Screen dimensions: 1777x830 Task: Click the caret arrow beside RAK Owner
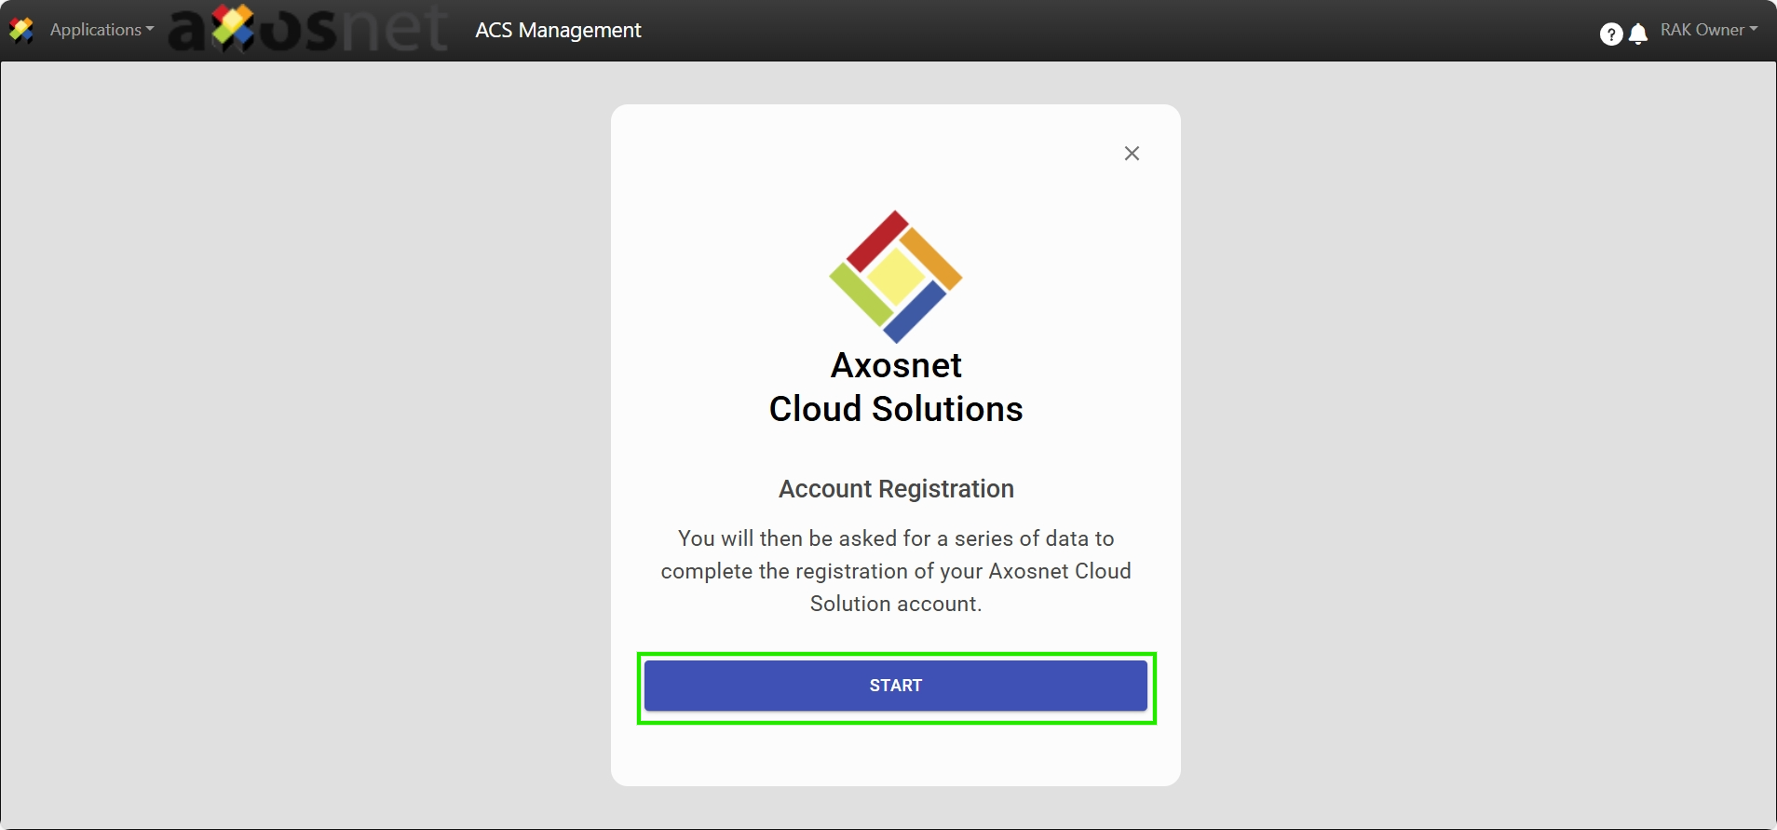[1754, 30]
